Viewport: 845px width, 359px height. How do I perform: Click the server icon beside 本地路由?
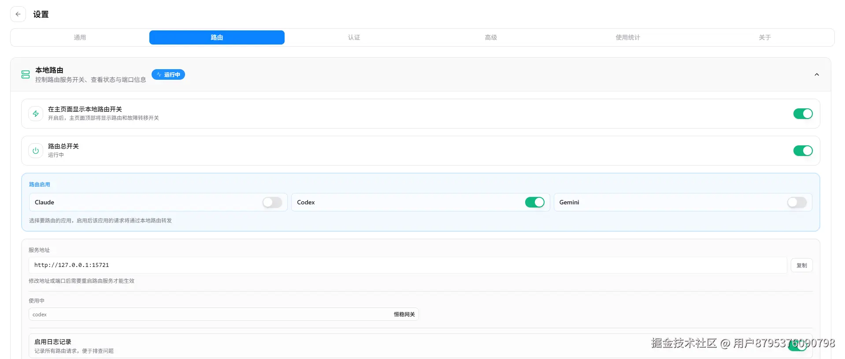26,74
